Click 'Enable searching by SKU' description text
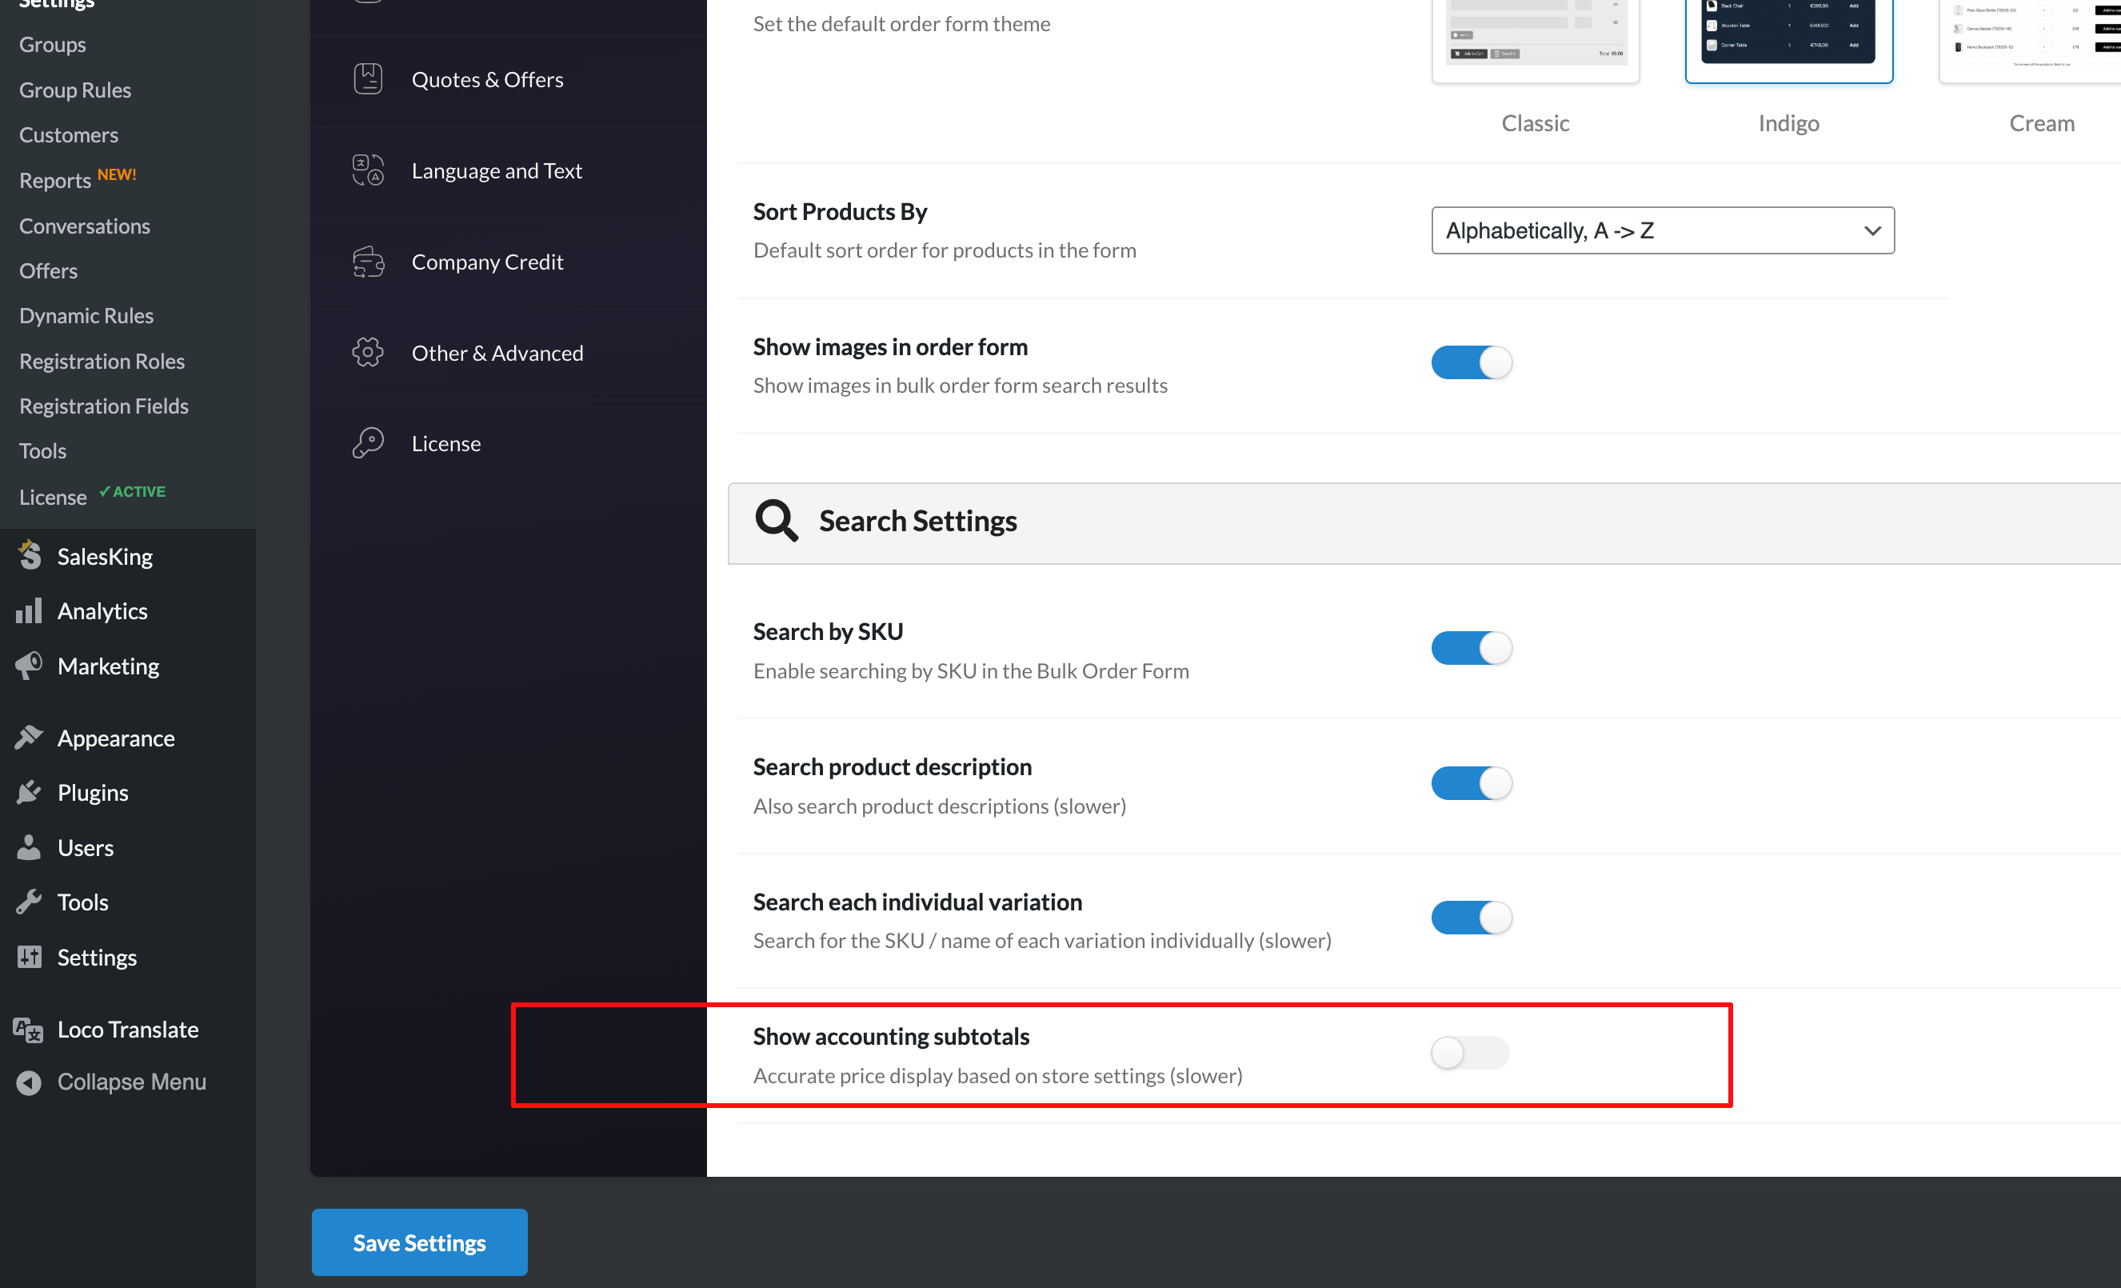The height and width of the screenshot is (1288, 2121). pos(971,670)
